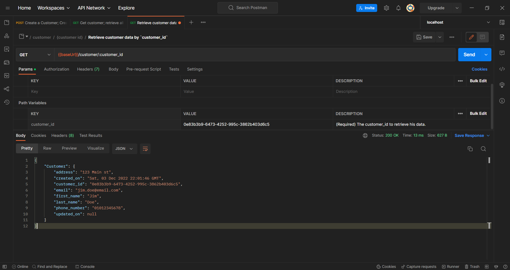
Task: Open the localhost environment selector
Action: [458, 22]
